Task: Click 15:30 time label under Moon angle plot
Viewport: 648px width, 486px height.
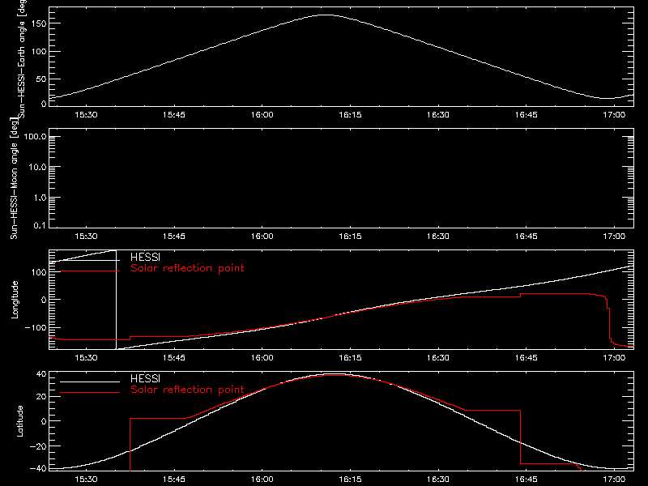Action: 86,237
